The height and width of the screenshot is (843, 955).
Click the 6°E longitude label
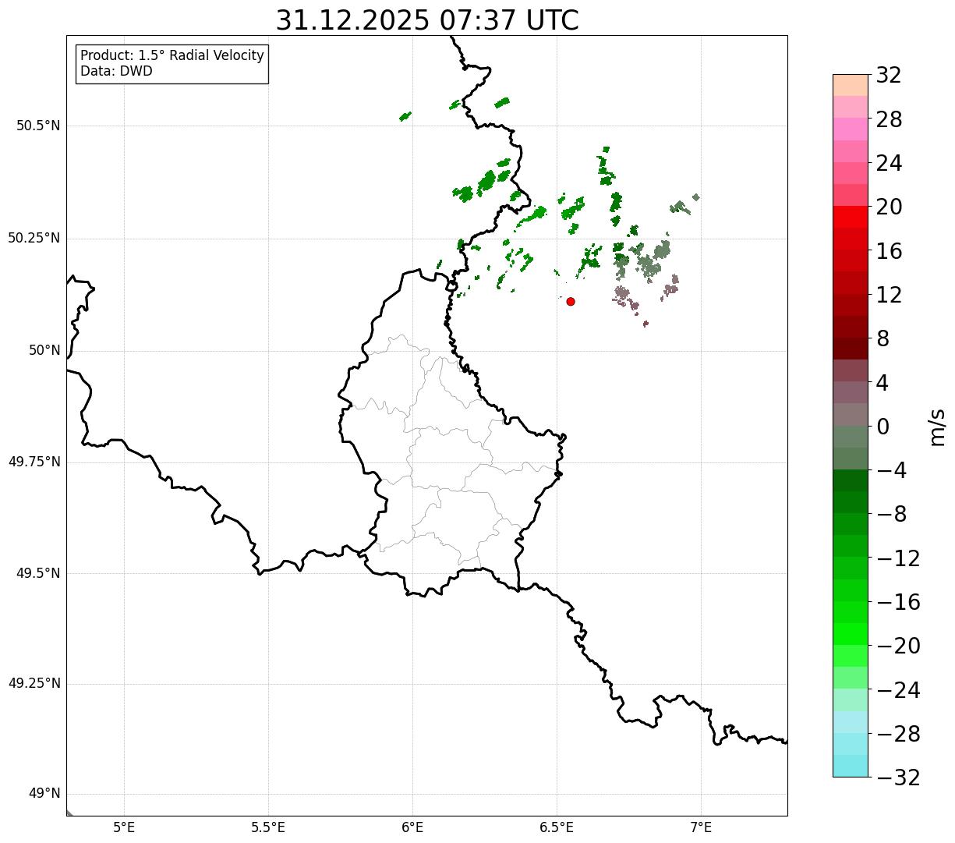[412, 827]
